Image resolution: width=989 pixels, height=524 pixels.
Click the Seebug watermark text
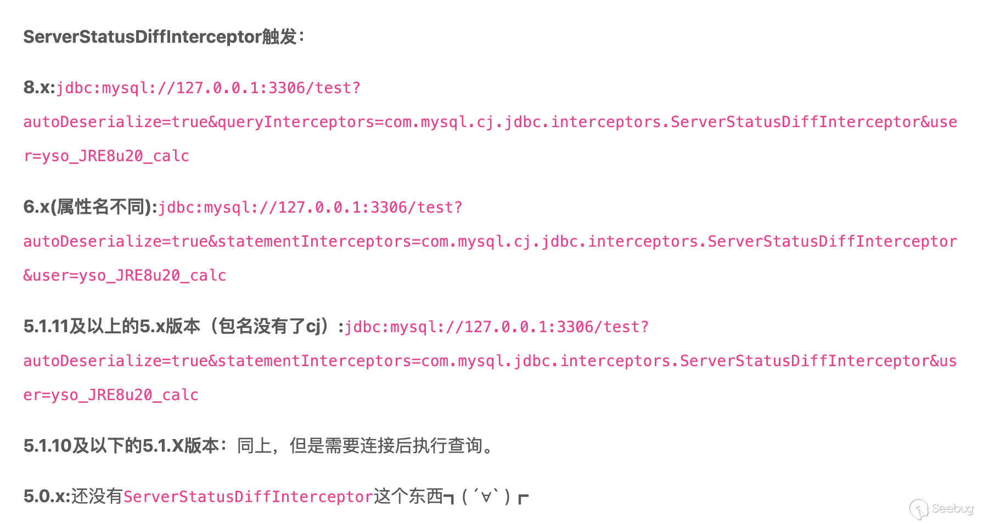point(952,509)
